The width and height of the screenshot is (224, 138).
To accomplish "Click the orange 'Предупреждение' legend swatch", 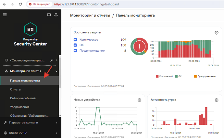I will tap(195, 76).
